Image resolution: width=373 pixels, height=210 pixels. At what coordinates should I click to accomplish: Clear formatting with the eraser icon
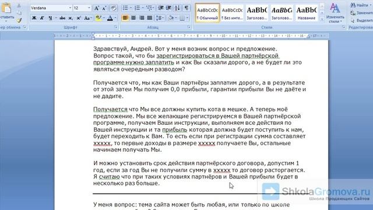(113, 8)
